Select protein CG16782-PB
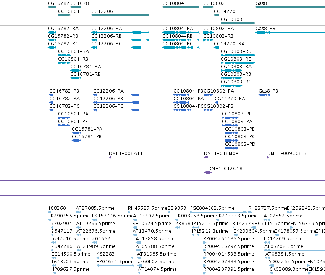 (64, 91)
